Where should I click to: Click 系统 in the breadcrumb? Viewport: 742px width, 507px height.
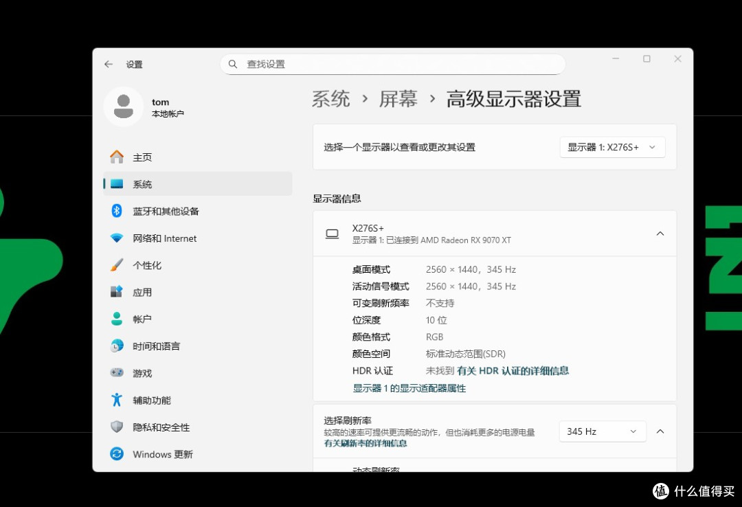(330, 99)
